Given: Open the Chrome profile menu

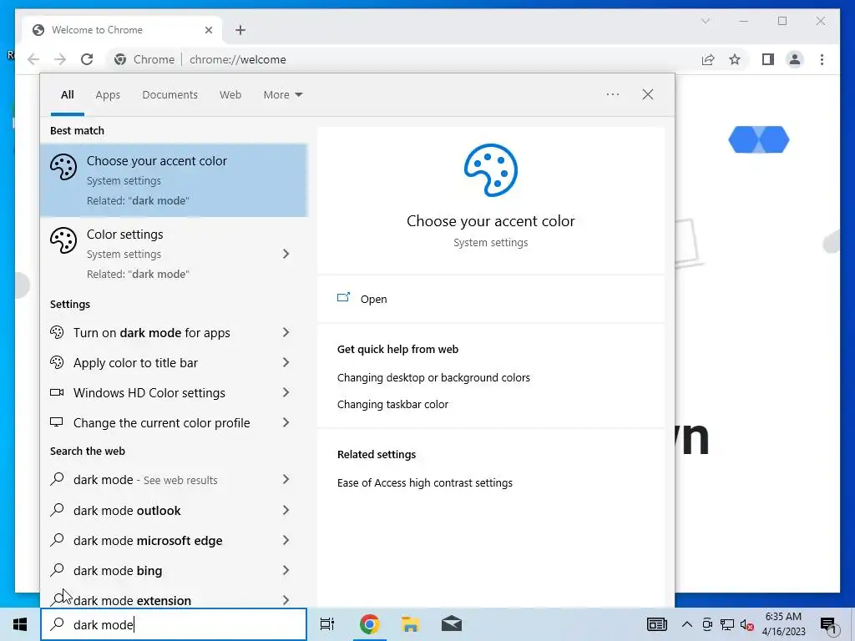Looking at the screenshot, I should pos(795,59).
